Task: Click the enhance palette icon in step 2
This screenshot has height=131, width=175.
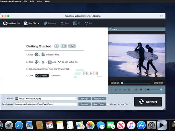Action: 37,62
